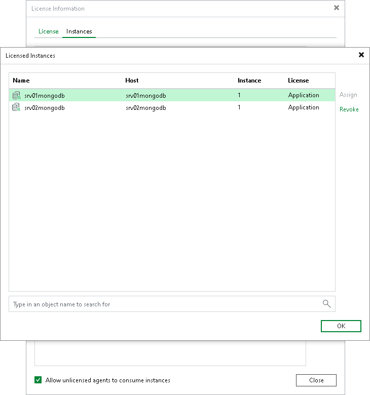
Task: Click srv01mongodb in the Host column
Action: coord(146,96)
